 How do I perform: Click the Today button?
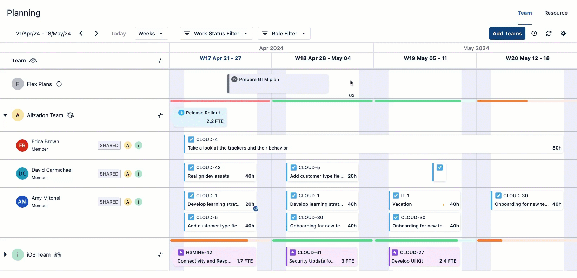coord(118,33)
